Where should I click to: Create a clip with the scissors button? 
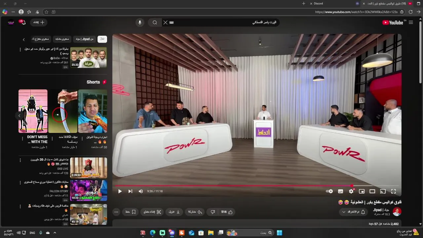click(x=152, y=212)
